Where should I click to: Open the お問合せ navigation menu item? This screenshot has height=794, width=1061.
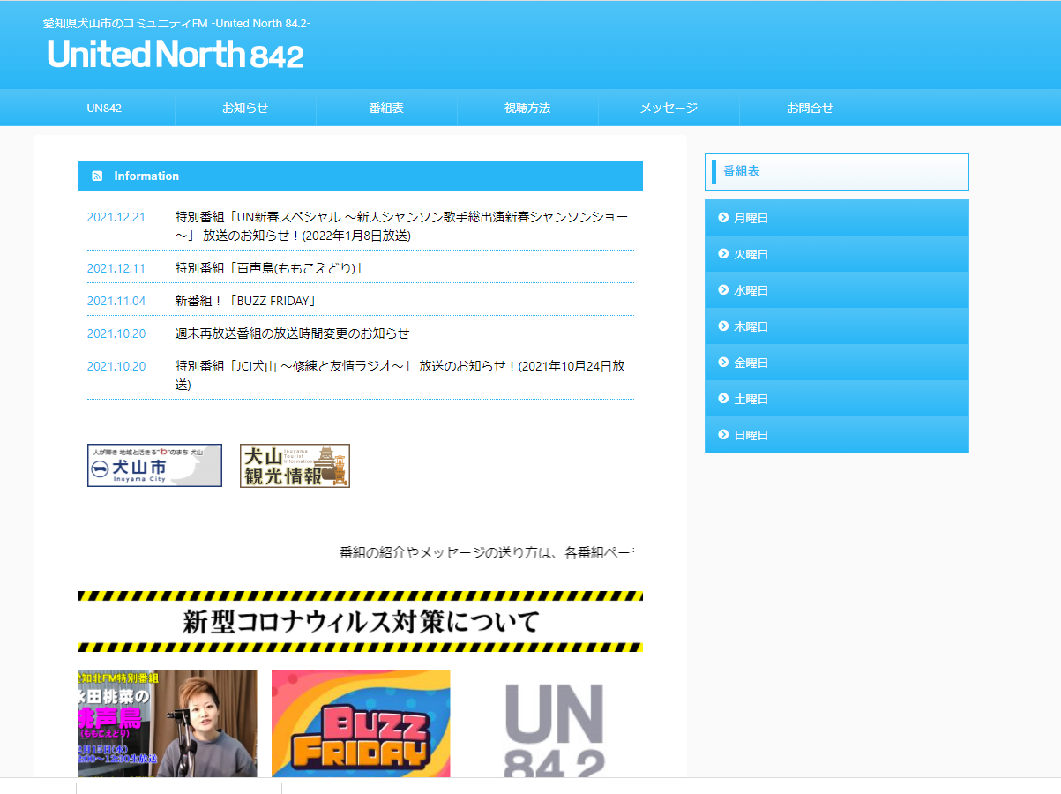810,108
